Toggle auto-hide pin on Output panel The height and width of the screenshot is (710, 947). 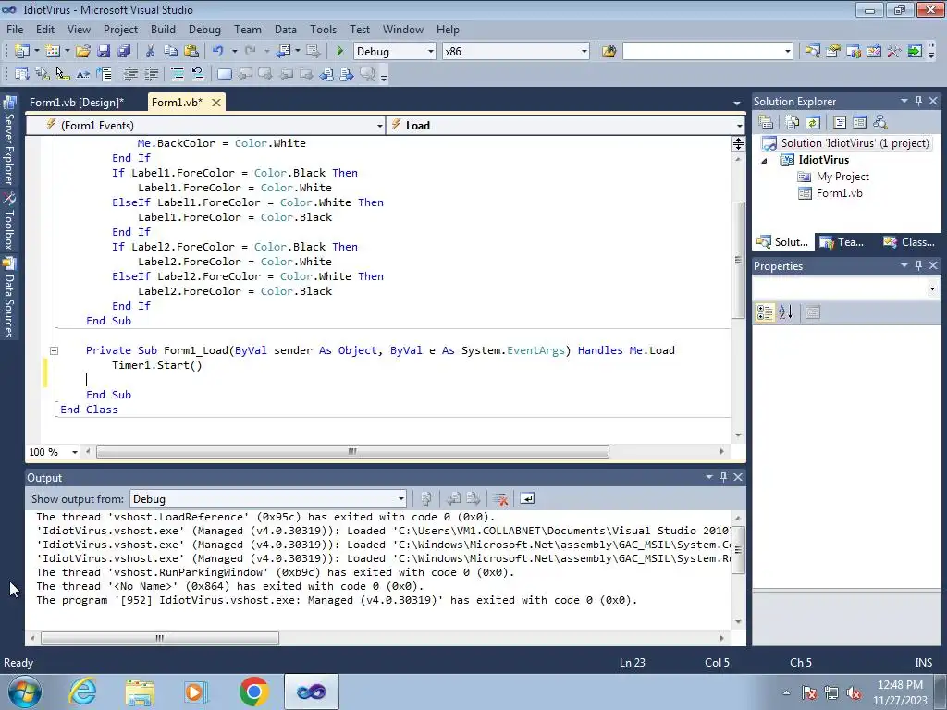[x=723, y=477]
